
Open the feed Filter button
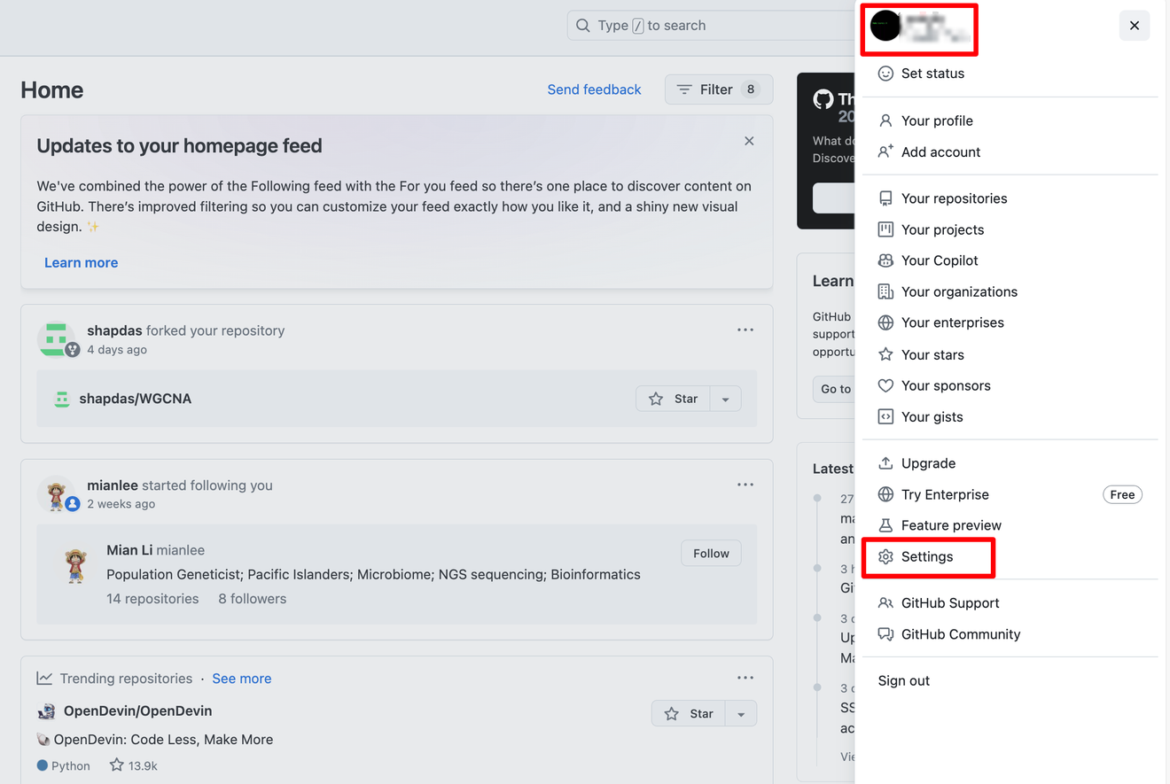719,89
